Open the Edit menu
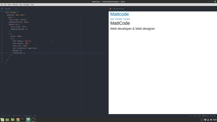This screenshot has height=122, width=217. (x=5, y=4)
